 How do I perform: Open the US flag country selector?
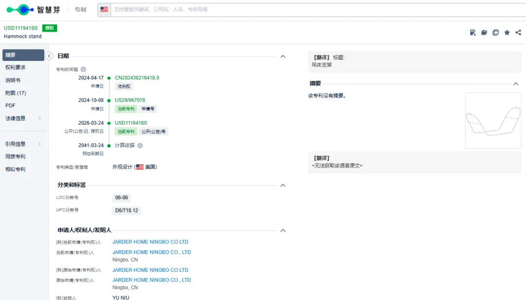[x=104, y=9]
